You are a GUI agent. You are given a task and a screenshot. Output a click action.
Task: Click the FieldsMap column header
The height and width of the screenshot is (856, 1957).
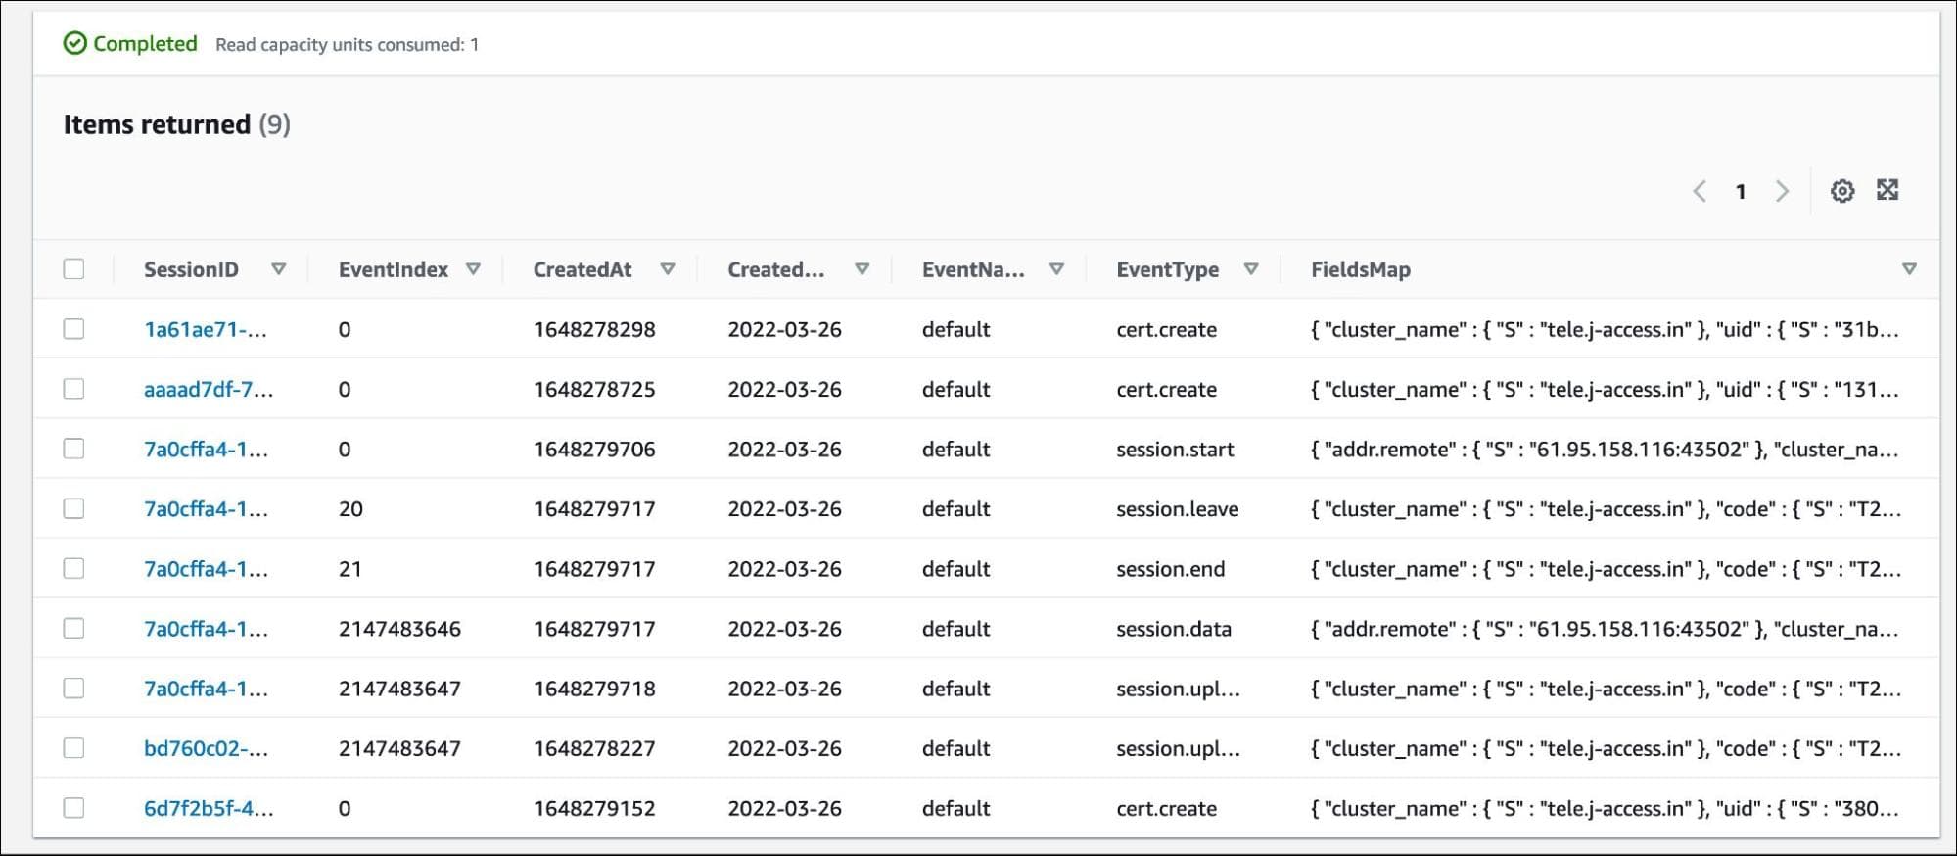pyautogui.click(x=1361, y=270)
